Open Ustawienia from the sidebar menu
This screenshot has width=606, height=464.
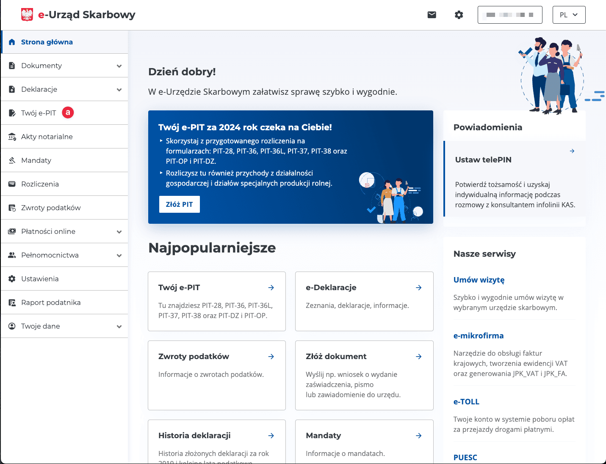click(40, 279)
